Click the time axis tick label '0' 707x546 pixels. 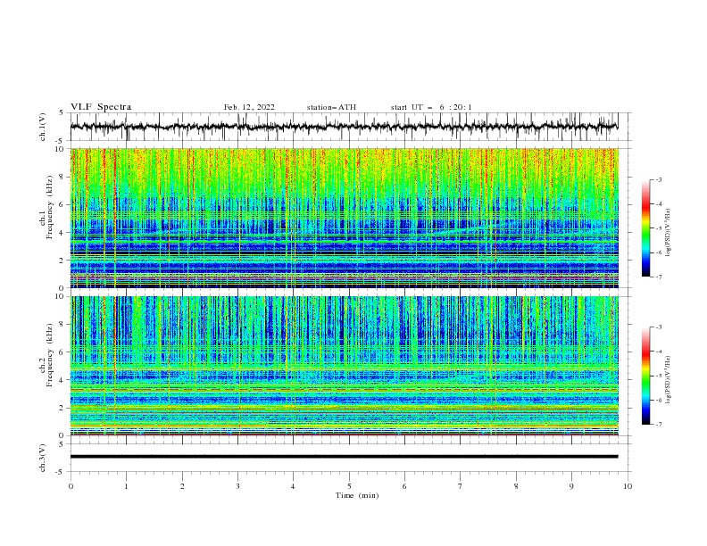click(71, 486)
